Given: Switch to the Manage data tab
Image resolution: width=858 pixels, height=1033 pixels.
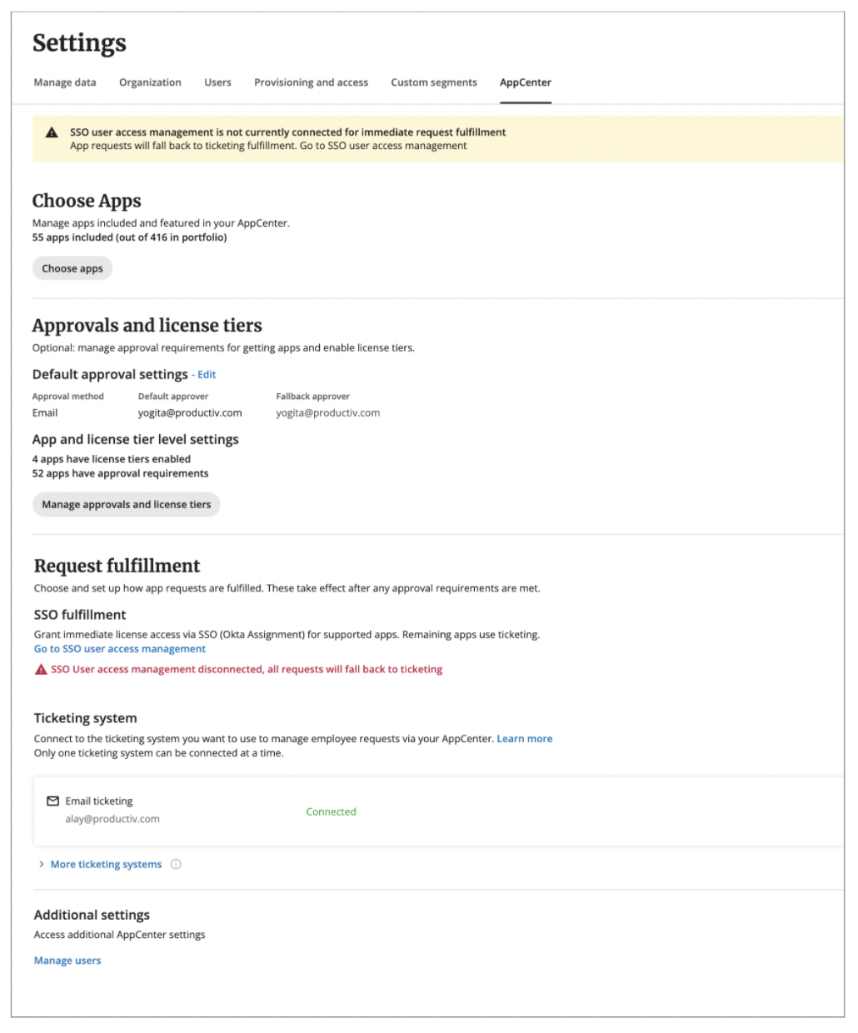Looking at the screenshot, I should click(64, 82).
